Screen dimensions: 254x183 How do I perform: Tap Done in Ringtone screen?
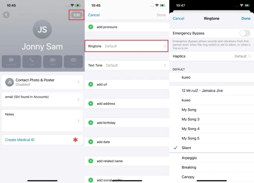pos(246,18)
